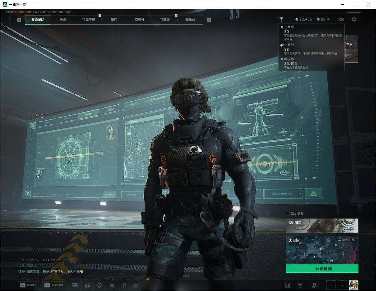Click the 三角币 entry in currency tooltip

point(311,33)
